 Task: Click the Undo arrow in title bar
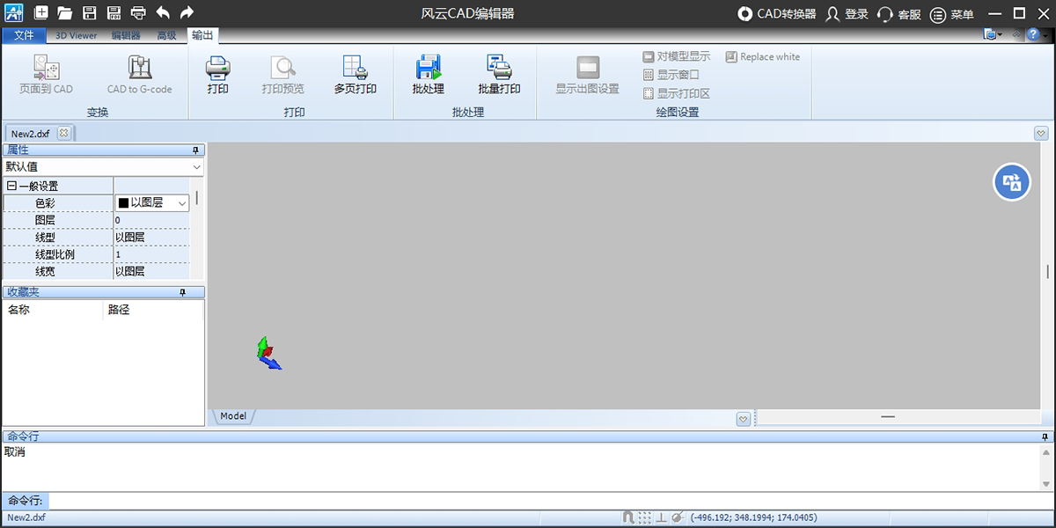(163, 13)
